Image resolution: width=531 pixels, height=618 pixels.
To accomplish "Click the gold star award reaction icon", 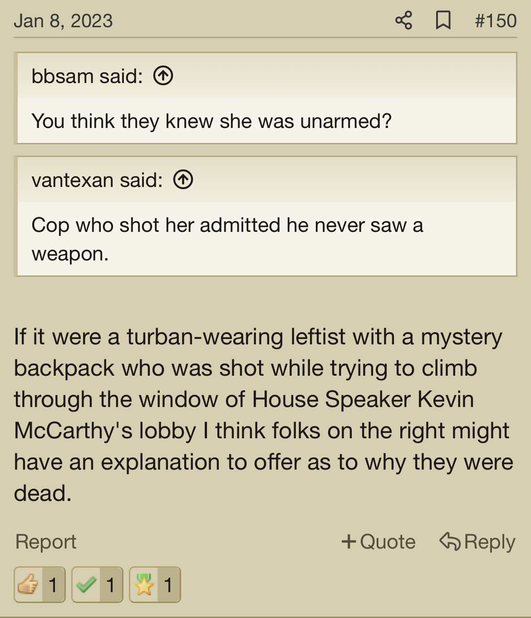I will point(143,584).
